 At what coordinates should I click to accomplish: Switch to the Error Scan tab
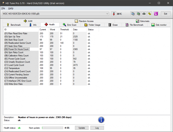(69, 25)
